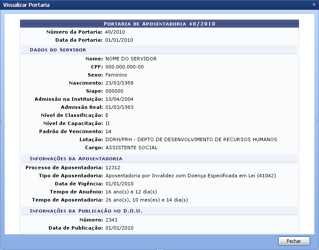
Task: Click the CPF value 000.000.000-00
Action: click(x=124, y=67)
